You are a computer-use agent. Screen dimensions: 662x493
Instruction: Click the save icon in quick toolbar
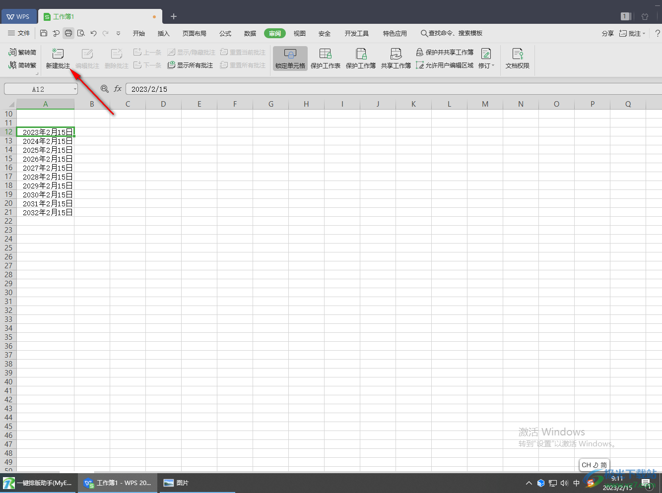[44, 33]
